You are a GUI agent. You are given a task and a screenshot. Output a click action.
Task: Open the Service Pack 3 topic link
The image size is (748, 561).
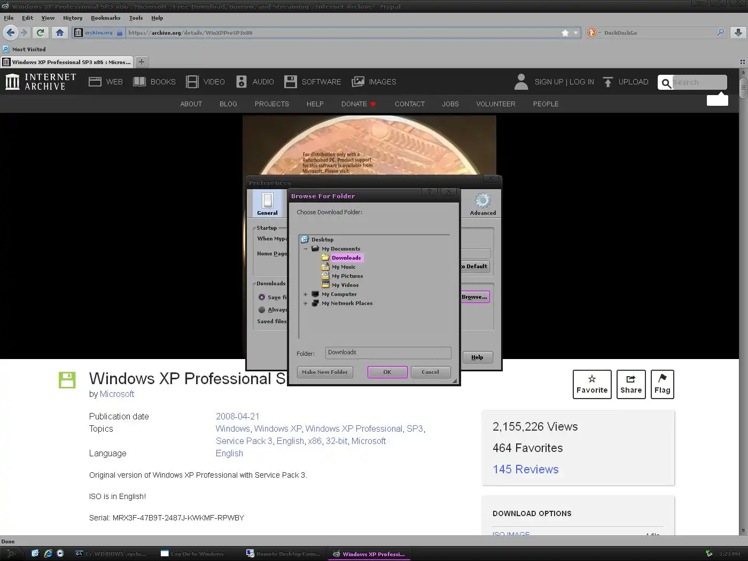[x=244, y=441]
